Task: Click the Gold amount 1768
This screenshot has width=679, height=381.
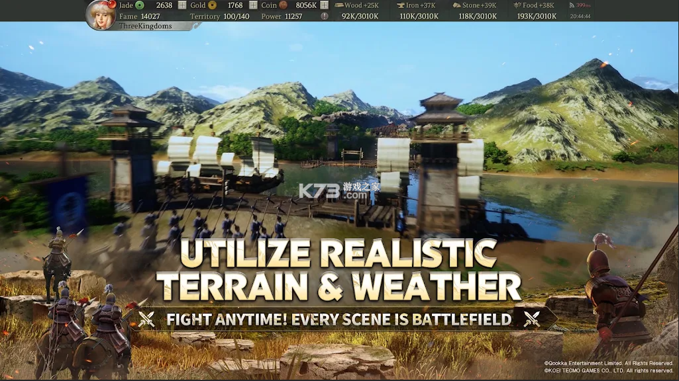Action: [x=235, y=5]
